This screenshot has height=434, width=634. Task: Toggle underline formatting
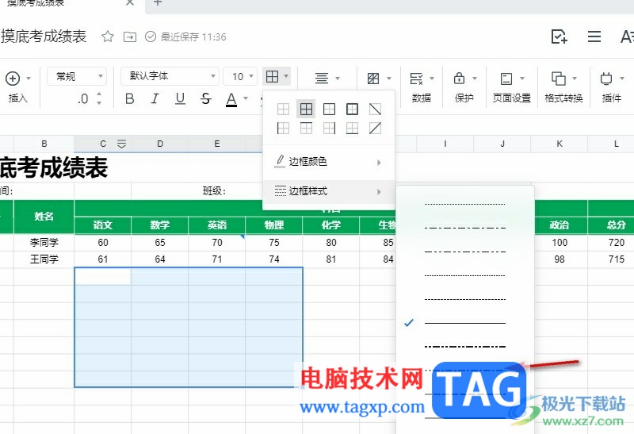pyautogui.click(x=181, y=98)
